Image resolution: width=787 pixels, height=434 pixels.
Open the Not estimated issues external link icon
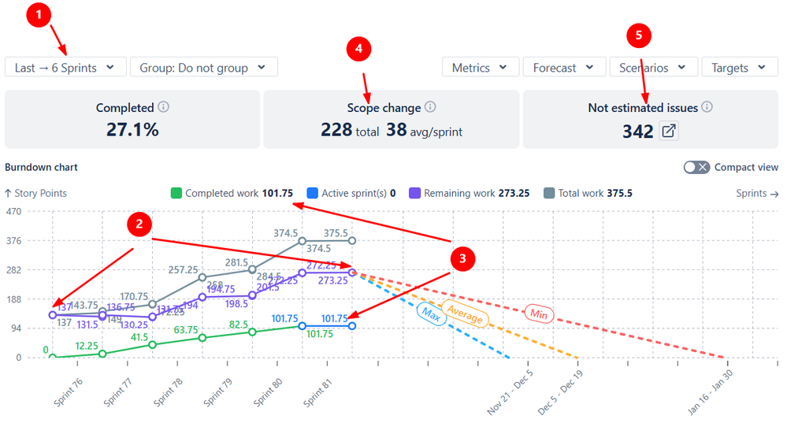668,132
